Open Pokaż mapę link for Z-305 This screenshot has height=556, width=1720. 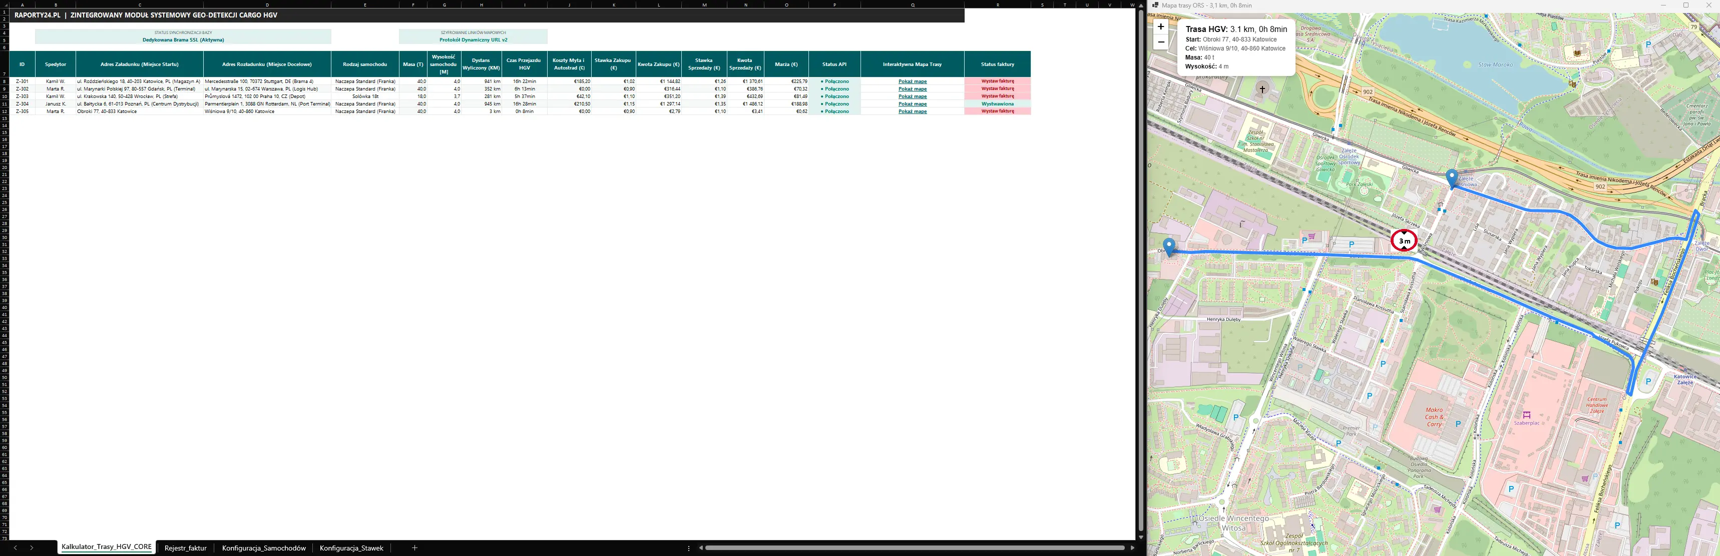[912, 111]
